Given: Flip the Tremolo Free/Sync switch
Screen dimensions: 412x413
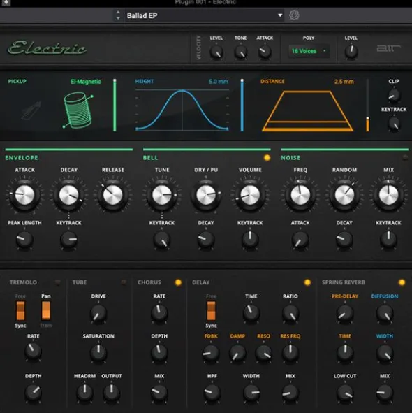Looking at the screenshot, I should (x=20, y=311).
